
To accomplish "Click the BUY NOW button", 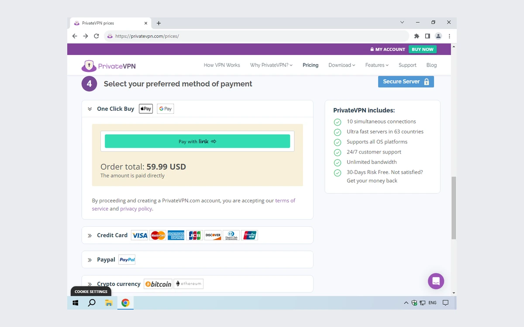I will [423, 49].
